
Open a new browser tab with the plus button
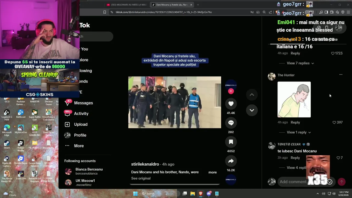pos(198,5)
